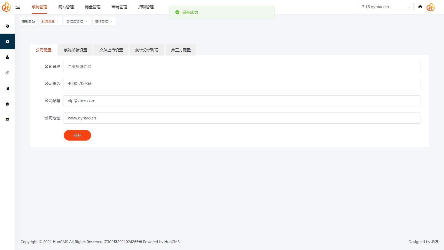Collapse the sidebar using the menu fold icon

click(x=18, y=7)
